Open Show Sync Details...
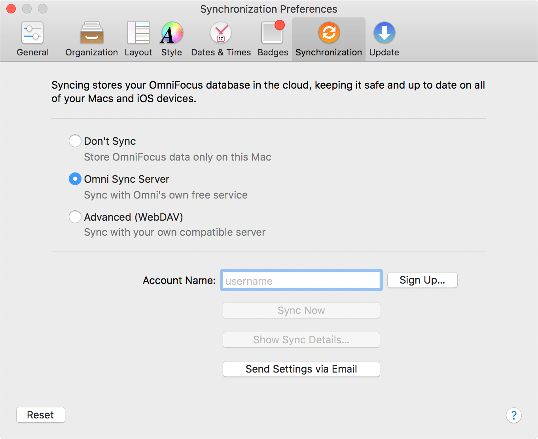The width and height of the screenshot is (538, 439). pyautogui.click(x=301, y=340)
